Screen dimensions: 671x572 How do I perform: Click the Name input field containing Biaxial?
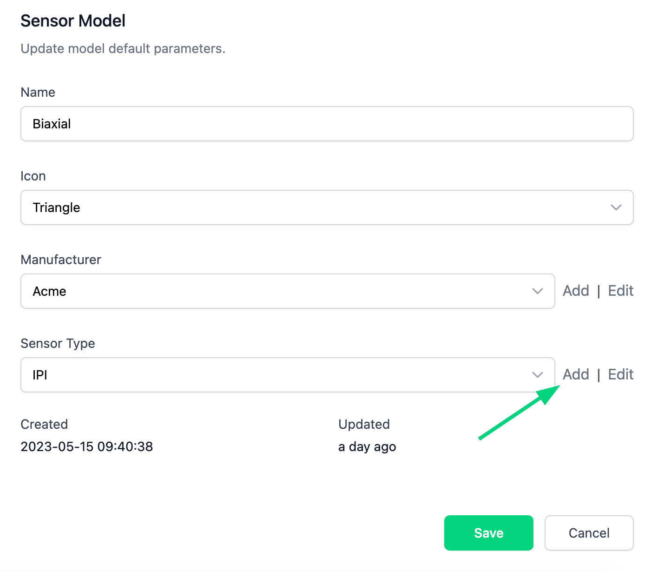pyautogui.click(x=327, y=124)
